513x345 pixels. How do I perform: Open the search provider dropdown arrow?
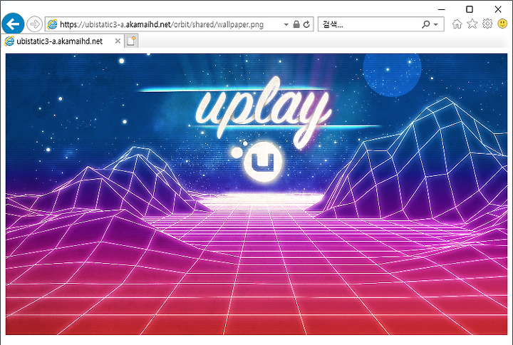[436, 24]
